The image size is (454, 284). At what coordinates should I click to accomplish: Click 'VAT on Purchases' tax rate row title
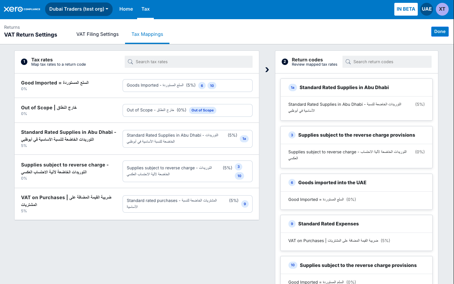coord(66,201)
